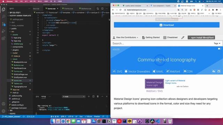Expand the public folder
Screen dimensions: 223x125
14,28
